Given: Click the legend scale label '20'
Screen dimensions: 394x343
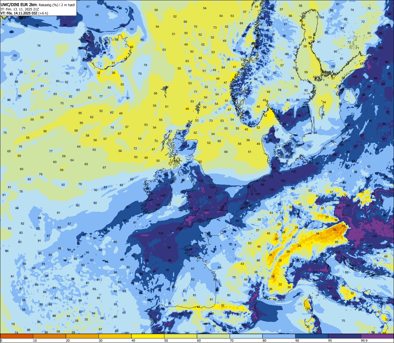Looking at the screenshot, I should (x=68, y=341).
